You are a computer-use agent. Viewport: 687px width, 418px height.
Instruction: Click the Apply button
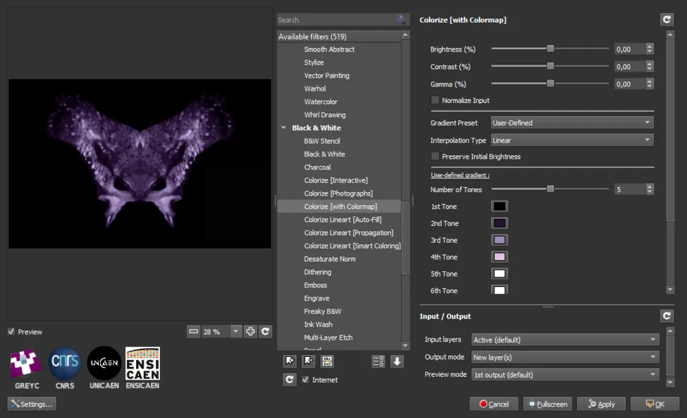(x=602, y=404)
